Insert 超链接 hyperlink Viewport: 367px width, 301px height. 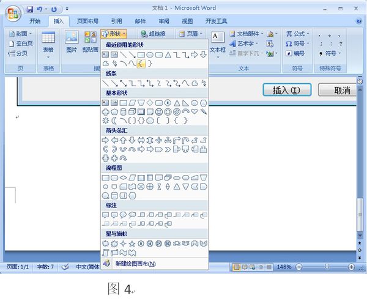coord(153,34)
